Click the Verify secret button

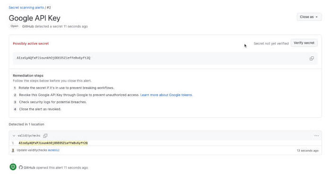coord(304,43)
